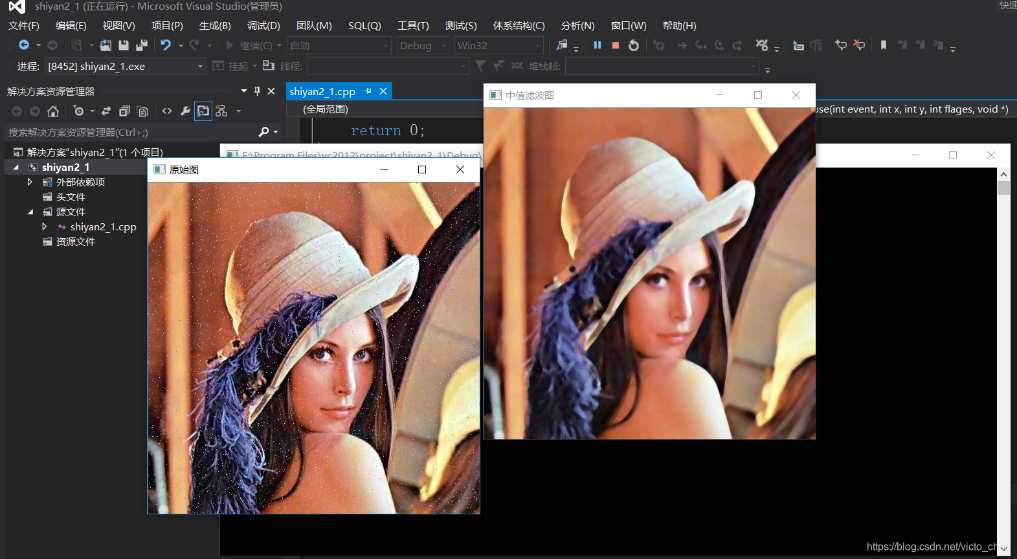Open the Solution Explorer window options dropdown
1017x559 pixels.
pyautogui.click(x=244, y=91)
